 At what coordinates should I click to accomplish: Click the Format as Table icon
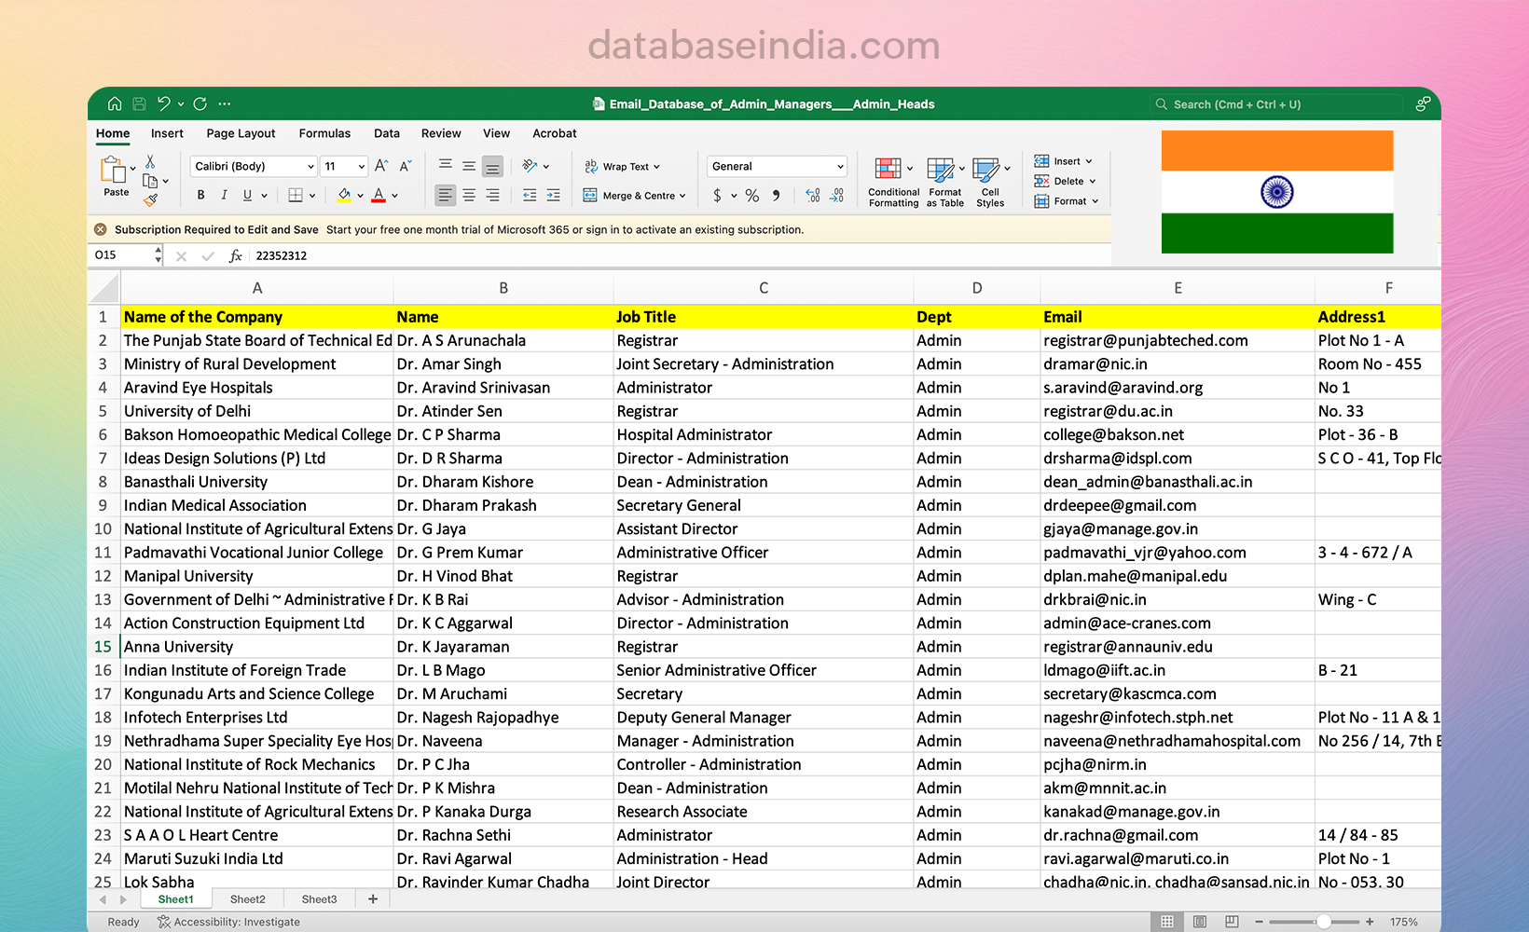point(941,169)
